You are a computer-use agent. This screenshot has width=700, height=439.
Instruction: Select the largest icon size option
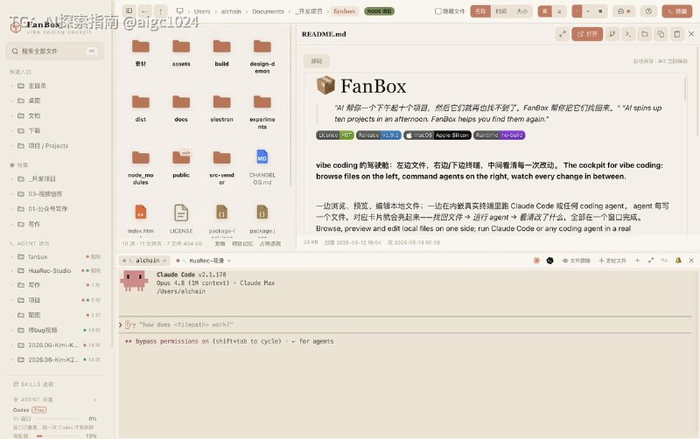click(x=600, y=11)
